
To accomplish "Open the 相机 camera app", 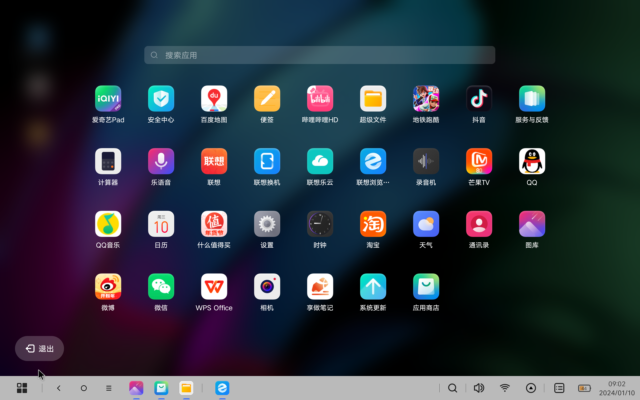I will coord(267,287).
